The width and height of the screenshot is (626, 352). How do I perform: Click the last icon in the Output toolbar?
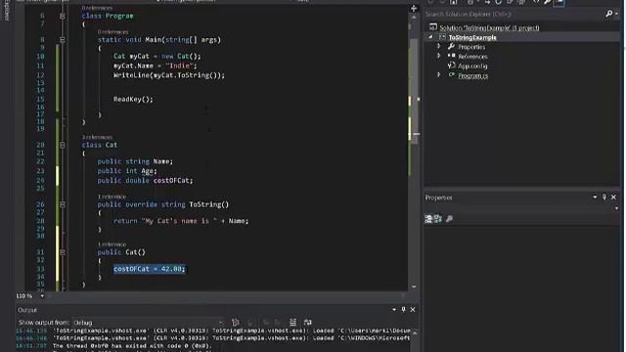[307, 322]
